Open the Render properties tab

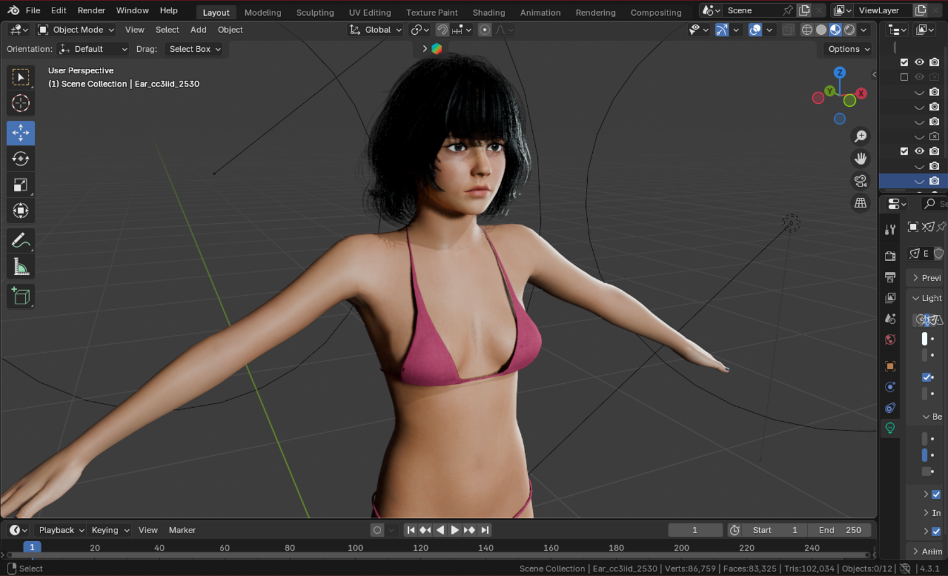click(x=890, y=256)
